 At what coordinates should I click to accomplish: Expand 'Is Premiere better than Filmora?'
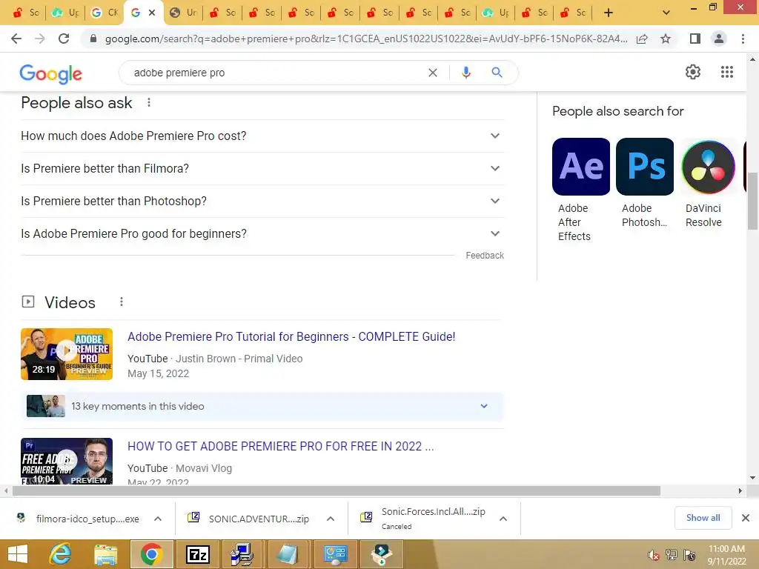tap(262, 168)
